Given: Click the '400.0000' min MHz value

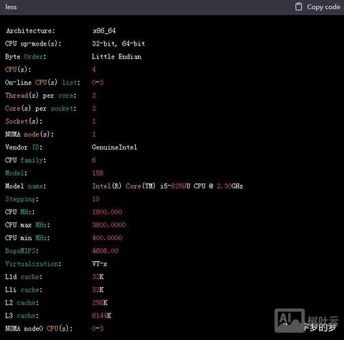Looking at the screenshot, I should pyautogui.click(x=107, y=238).
